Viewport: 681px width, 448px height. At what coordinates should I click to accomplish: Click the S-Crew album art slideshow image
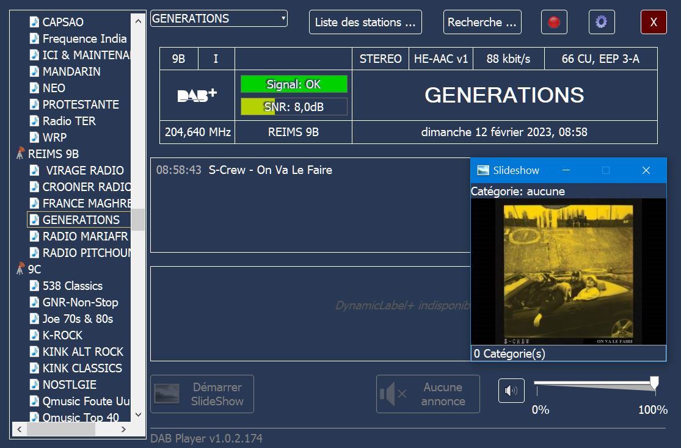pyautogui.click(x=568, y=272)
